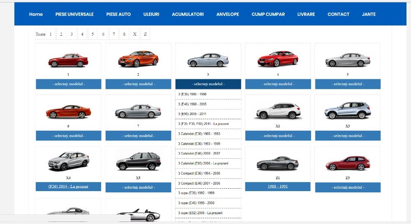
Task: Open PIESE AUTO menu
Action: point(118,14)
